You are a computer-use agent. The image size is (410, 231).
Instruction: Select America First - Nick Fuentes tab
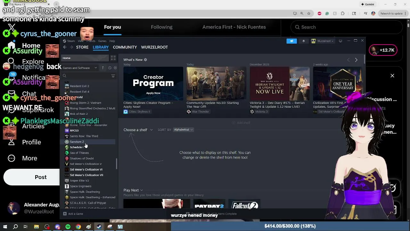click(234, 27)
